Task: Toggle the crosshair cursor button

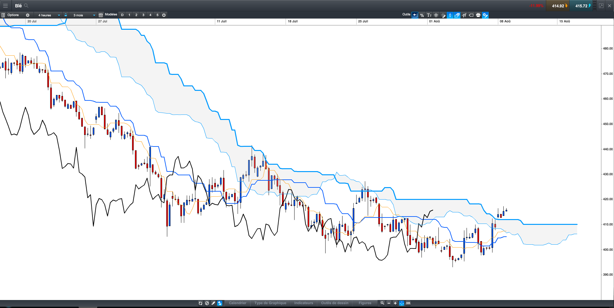Action: coord(402,303)
